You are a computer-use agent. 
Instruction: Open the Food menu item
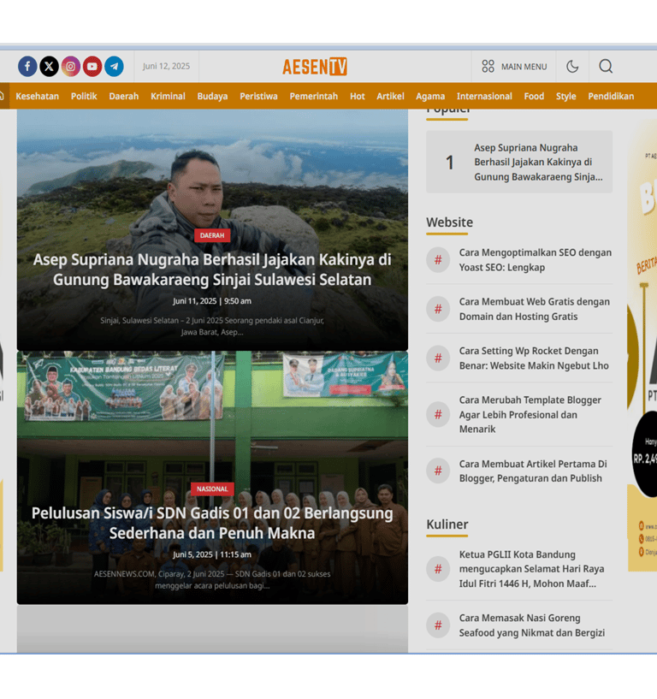point(534,97)
